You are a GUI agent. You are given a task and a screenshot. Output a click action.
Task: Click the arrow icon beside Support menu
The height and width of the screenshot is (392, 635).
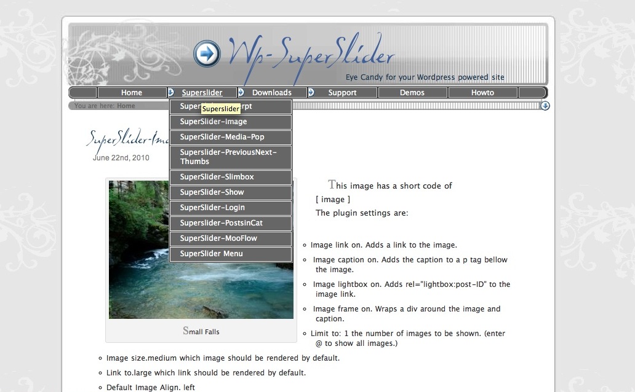click(x=311, y=92)
